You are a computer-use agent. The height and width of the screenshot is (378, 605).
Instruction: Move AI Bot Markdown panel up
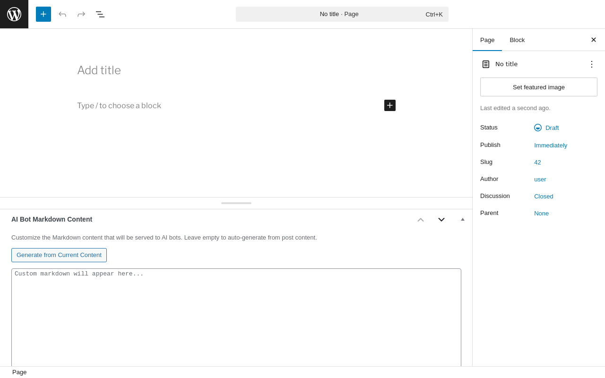421,219
